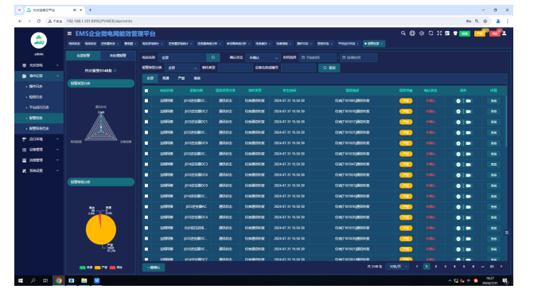Click the yellow severity legend swatch under pie chart
This screenshot has height=293, width=534.
tap(97, 268)
